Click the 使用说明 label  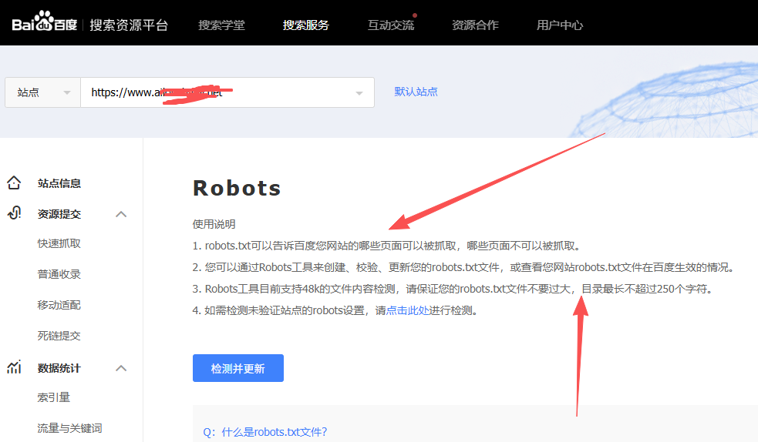pos(214,224)
